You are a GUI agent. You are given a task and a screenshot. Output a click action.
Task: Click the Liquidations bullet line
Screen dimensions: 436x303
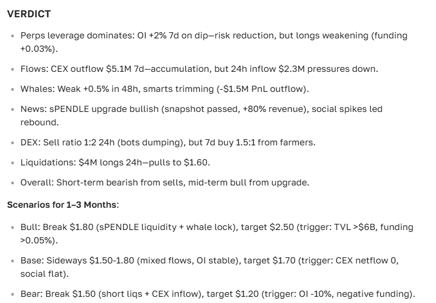coord(110,163)
